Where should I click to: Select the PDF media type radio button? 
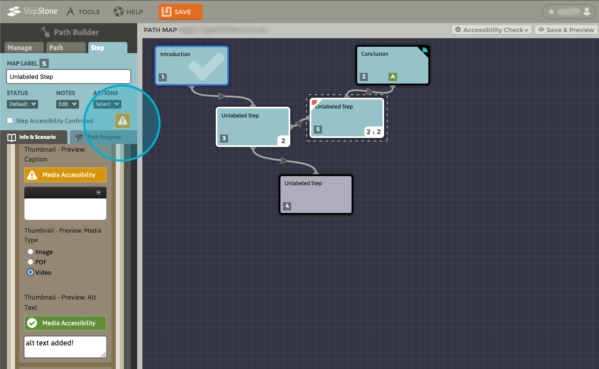(30, 262)
